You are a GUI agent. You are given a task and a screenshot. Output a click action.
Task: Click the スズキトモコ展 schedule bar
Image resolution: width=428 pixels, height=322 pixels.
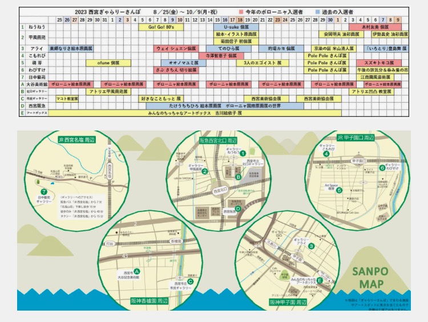tap(379, 63)
